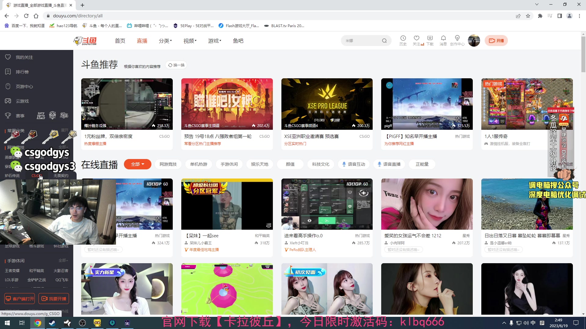Open the Windows Start menu
Screen dimensions: 586x329
7,323
